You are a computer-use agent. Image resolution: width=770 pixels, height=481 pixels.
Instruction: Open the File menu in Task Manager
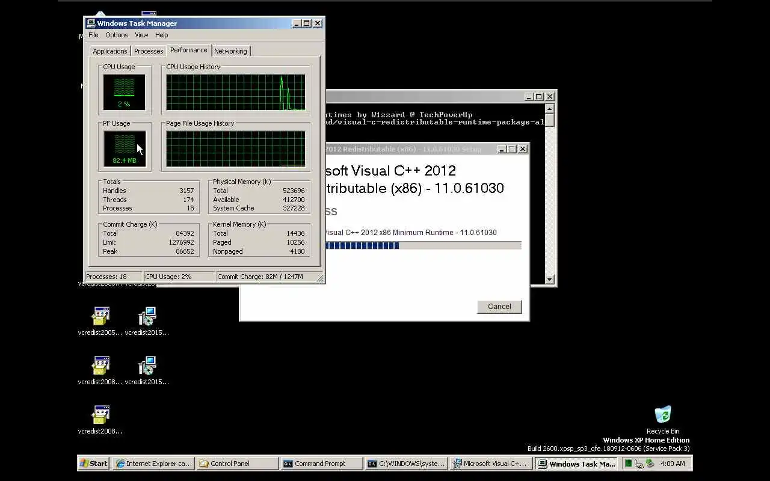pos(93,35)
